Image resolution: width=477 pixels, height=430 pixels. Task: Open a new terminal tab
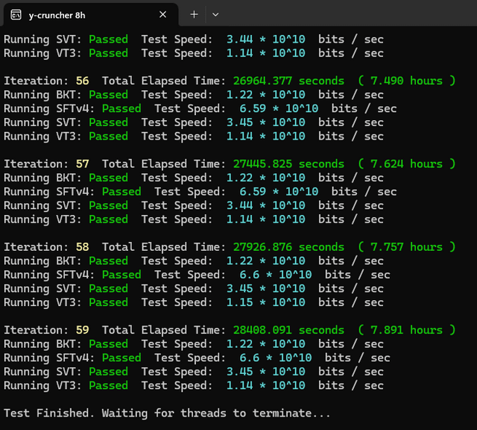pyautogui.click(x=194, y=14)
